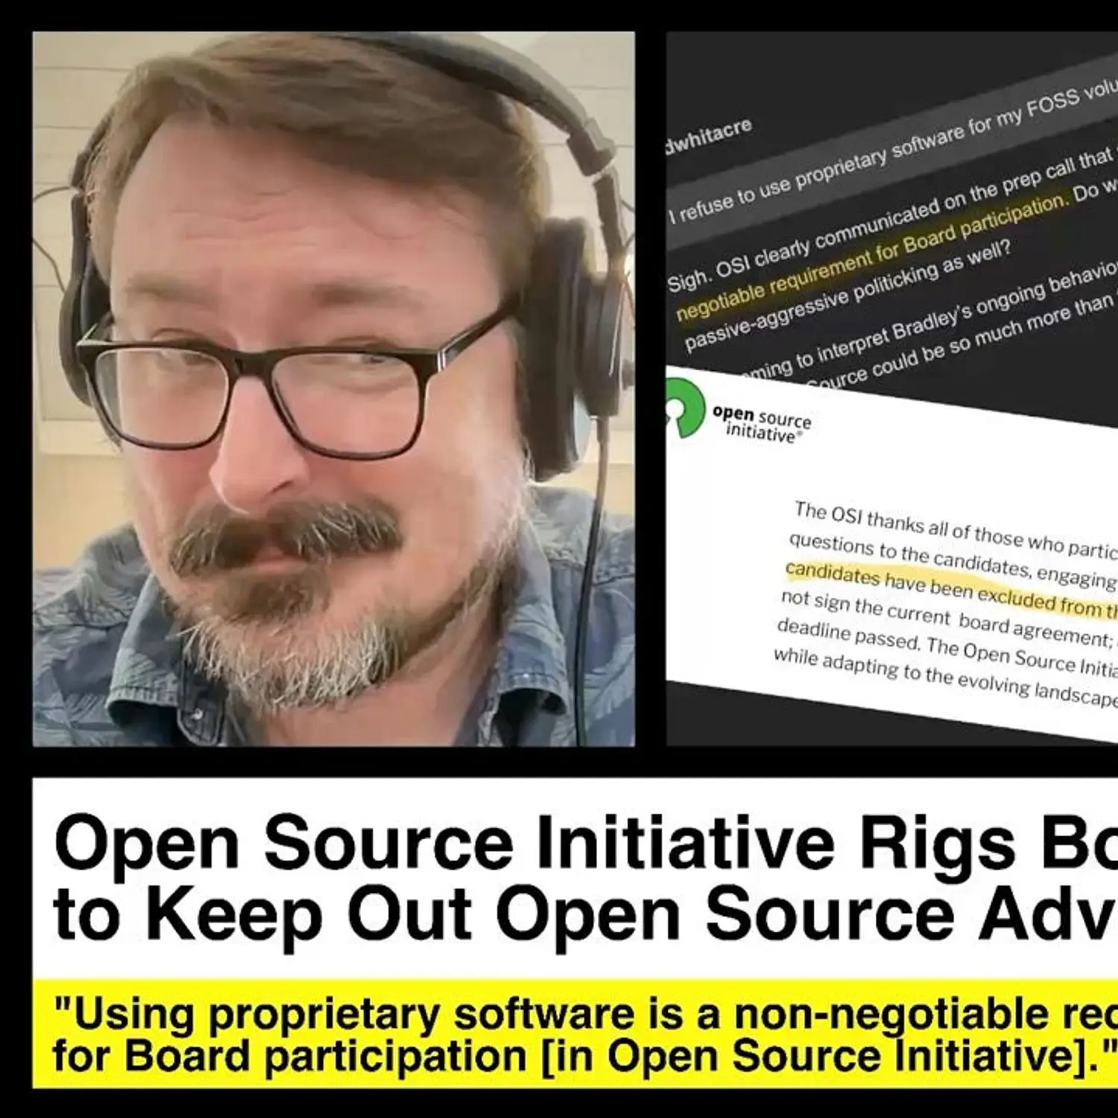Viewport: 1118px width, 1118px height.
Task: Click the "open source initiative" wordmark
Action: click(x=761, y=423)
